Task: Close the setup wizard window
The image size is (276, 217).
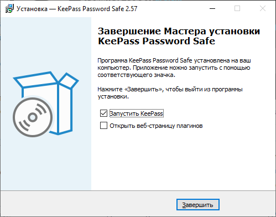Action: pyautogui.click(x=263, y=8)
